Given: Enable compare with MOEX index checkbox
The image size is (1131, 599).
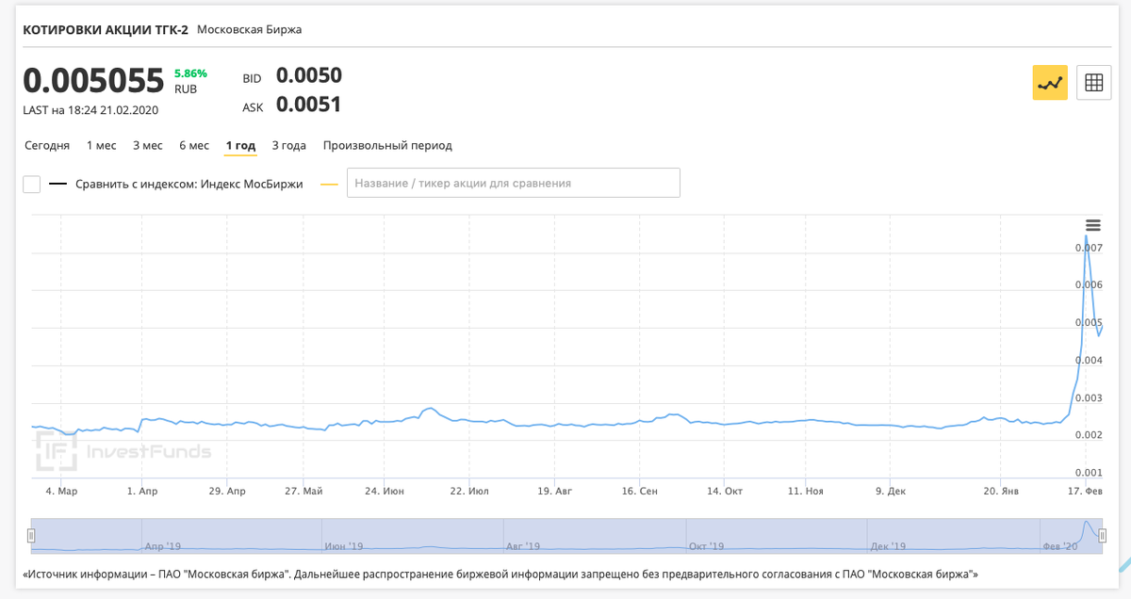Looking at the screenshot, I should coord(31,184).
